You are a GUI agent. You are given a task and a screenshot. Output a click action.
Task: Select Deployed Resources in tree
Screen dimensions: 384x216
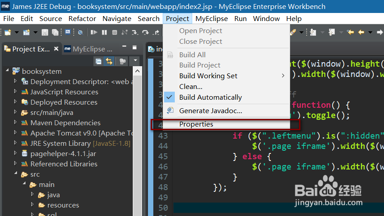click(63, 102)
